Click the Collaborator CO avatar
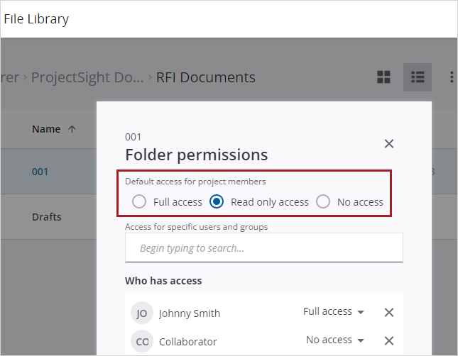458x356 pixels. pyautogui.click(x=142, y=341)
